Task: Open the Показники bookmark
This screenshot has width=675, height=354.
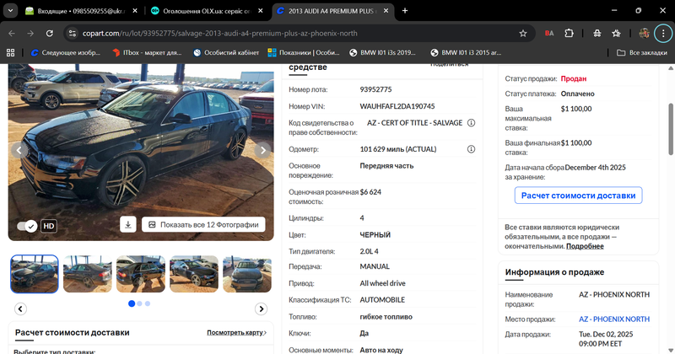Action: tap(304, 52)
